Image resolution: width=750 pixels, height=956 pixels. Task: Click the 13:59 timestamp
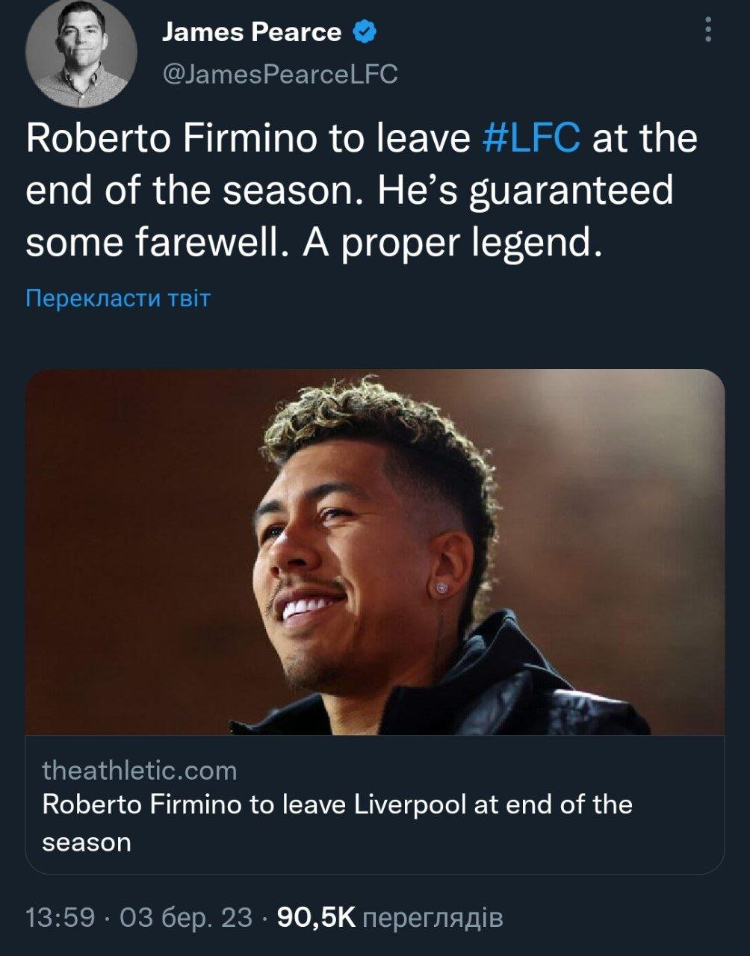pyautogui.click(x=61, y=917)
